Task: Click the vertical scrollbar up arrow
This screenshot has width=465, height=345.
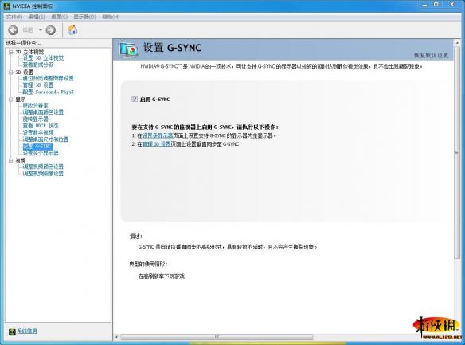Action: click(x=457, y=43)
